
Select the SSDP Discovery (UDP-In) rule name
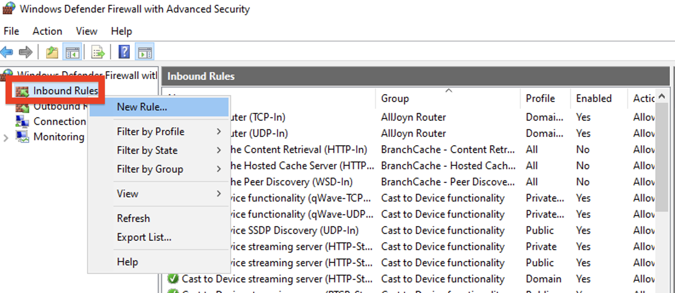click(x=294, y=230)
